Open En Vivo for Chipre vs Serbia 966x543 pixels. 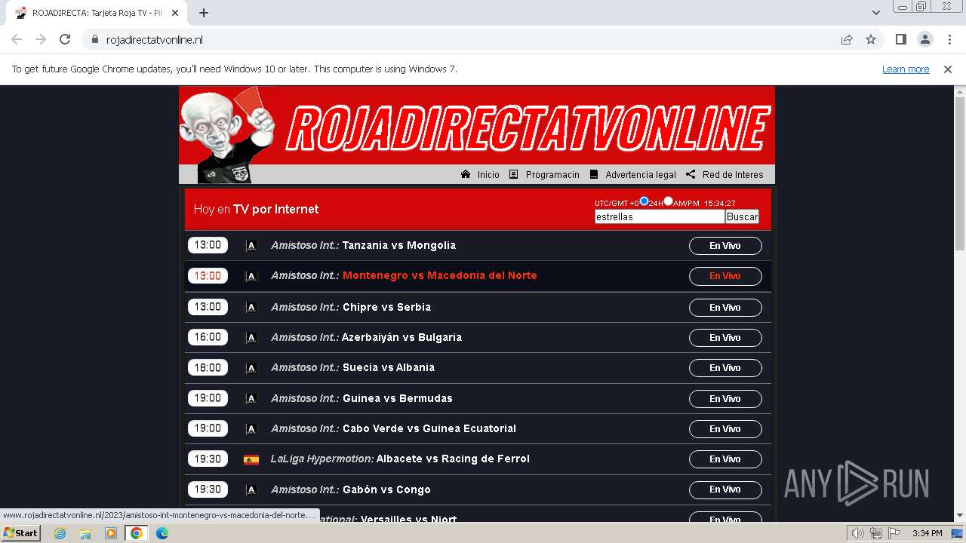pyautogui.click(x=725, y=308)
